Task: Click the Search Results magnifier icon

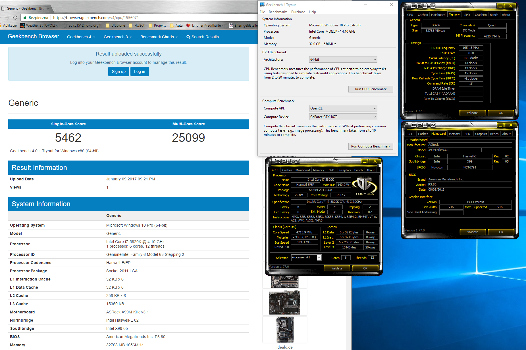Action: click(x=188, y=37)
